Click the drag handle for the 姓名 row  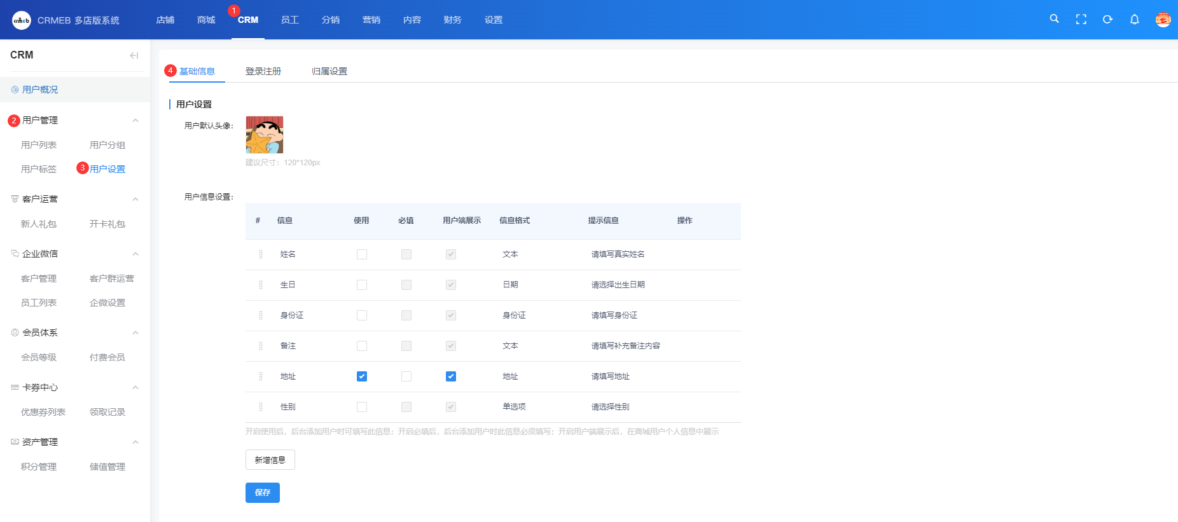[261, 254]
